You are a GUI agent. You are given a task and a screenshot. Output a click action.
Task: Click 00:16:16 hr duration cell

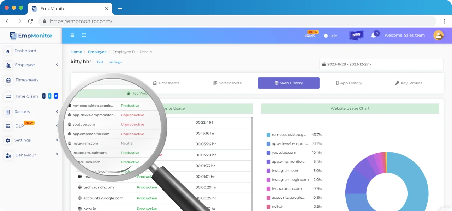205,133
